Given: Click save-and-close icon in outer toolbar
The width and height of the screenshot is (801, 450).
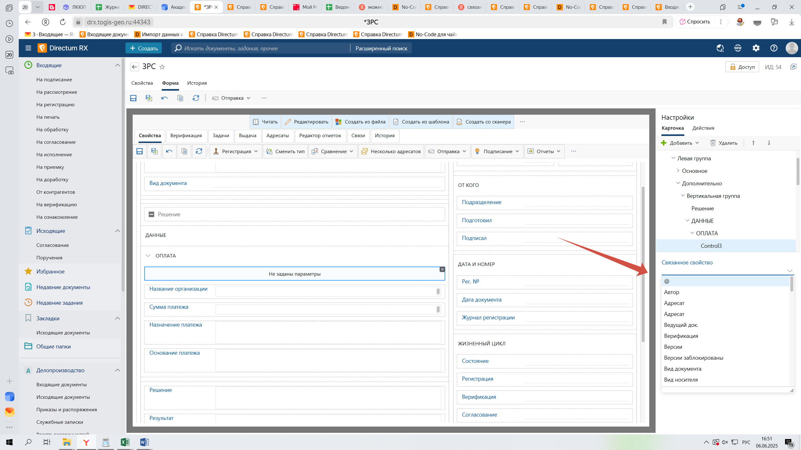Looking at the screenshot, I should tap(149, 98).
